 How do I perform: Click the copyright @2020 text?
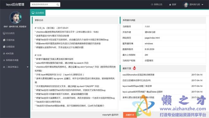(x=110, y=115)
